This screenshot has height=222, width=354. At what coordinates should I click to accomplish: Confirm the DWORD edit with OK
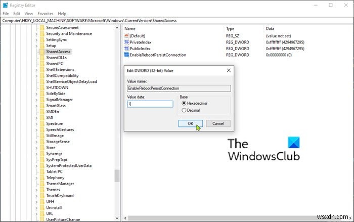click(190, 123)
